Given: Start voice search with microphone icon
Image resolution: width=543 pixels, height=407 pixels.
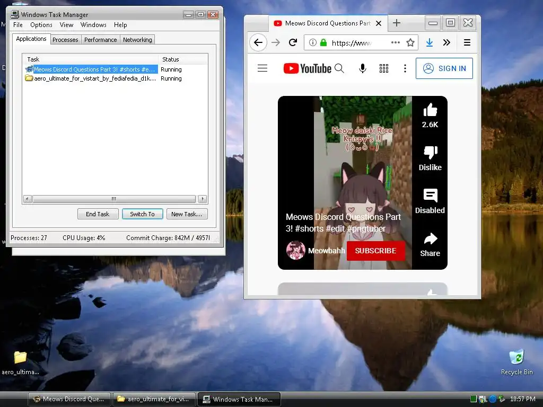Looking at the screenshot, I should point(363,68).
